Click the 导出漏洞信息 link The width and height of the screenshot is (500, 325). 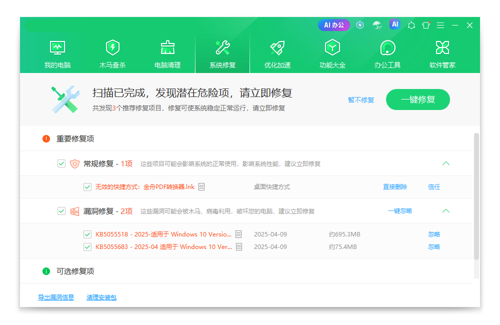[56, 297]
